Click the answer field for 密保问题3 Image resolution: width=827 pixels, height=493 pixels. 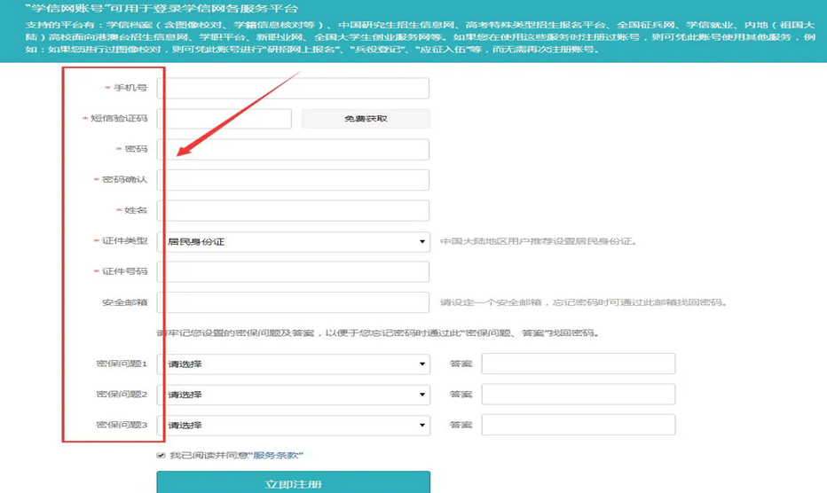[x=578, y=426]
